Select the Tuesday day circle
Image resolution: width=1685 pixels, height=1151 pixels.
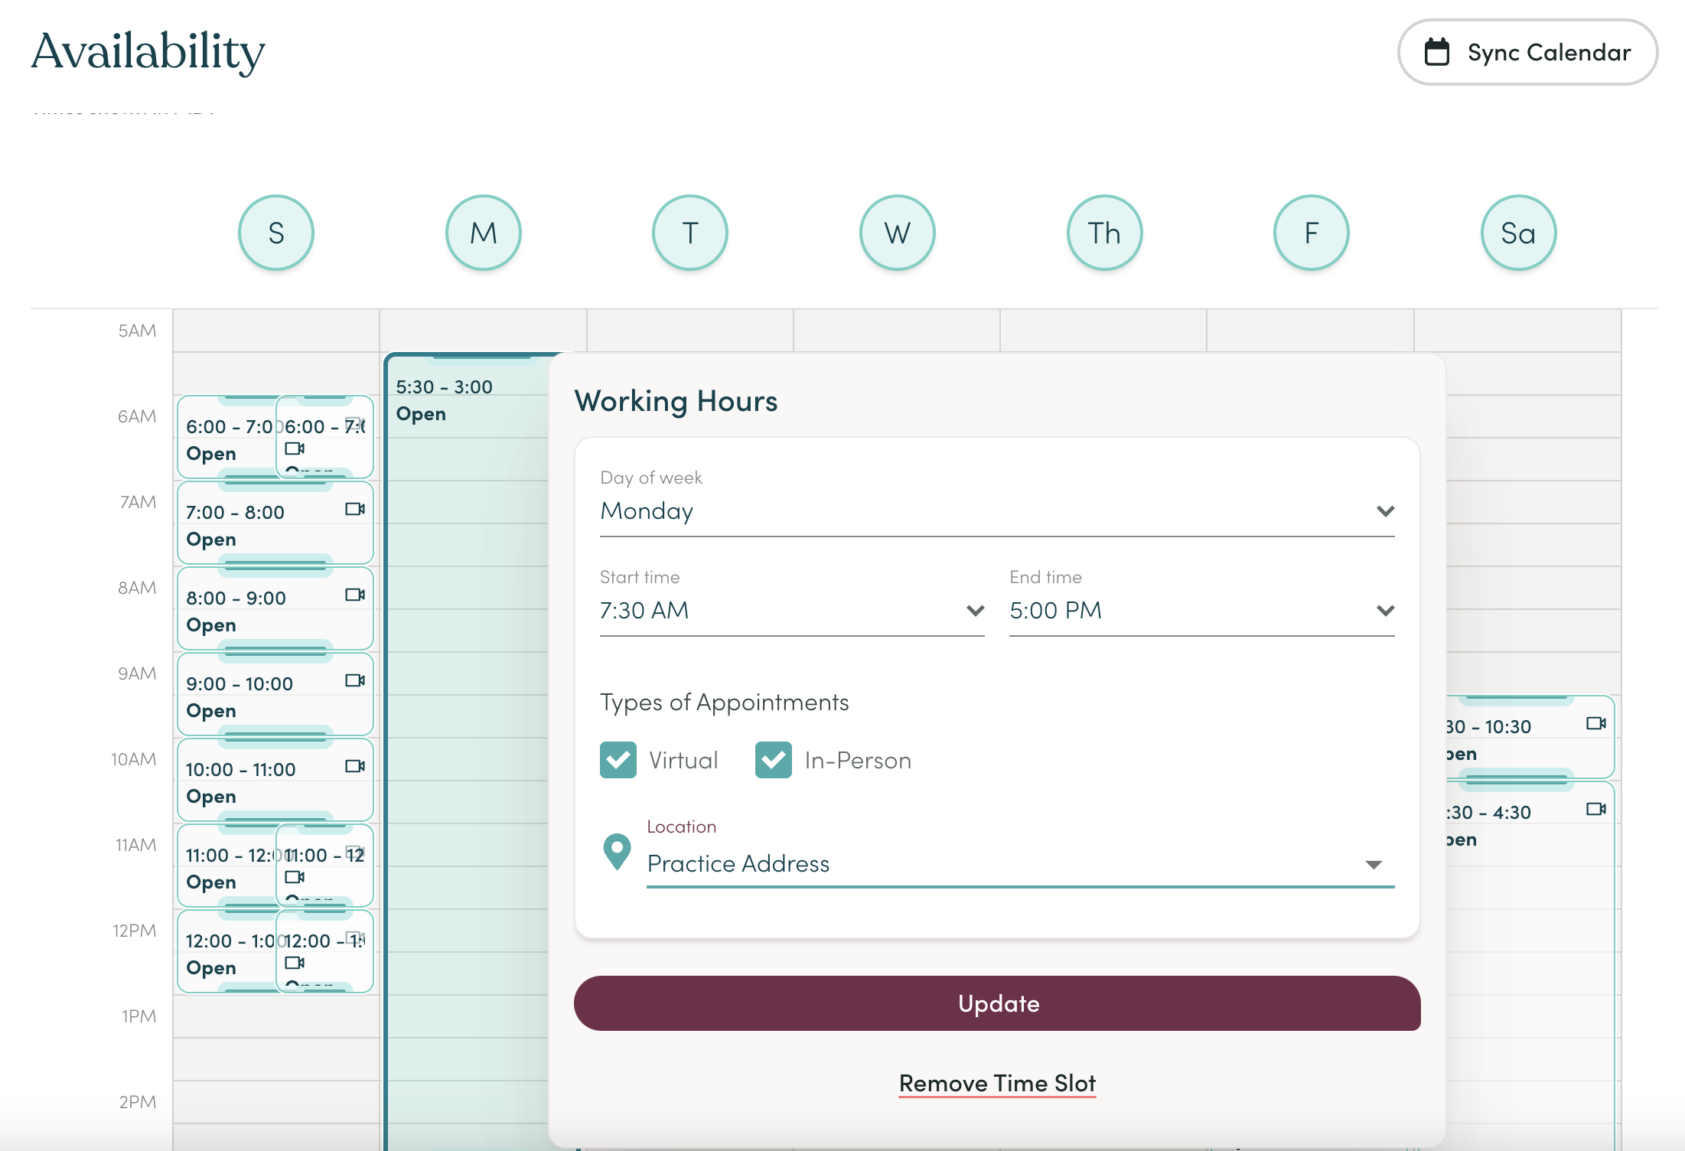[x=690, y=233]
